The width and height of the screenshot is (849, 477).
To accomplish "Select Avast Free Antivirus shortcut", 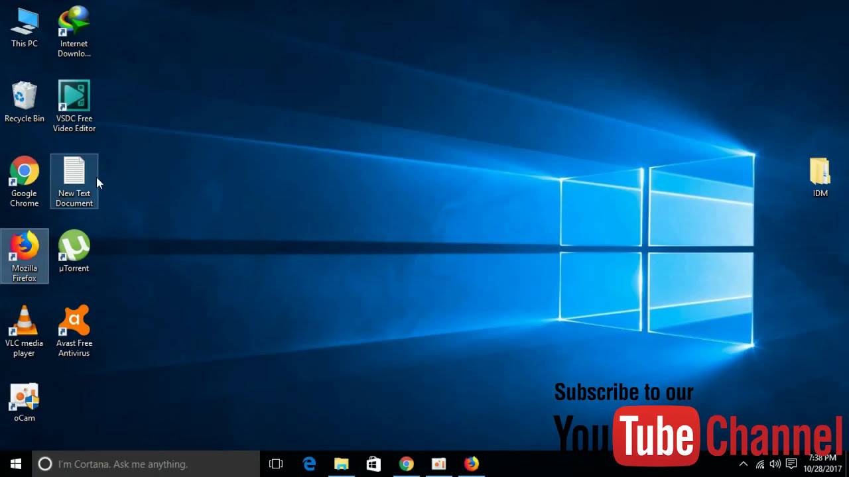I will point(74,331).
